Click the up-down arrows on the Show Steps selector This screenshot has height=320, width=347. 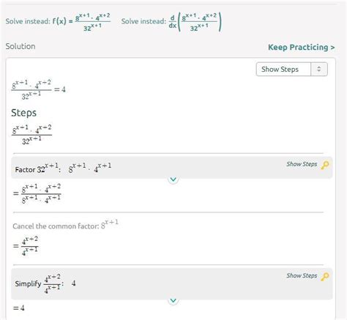pos(319,70)
